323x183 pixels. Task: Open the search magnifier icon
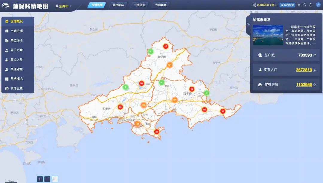(x=305, y=5)
